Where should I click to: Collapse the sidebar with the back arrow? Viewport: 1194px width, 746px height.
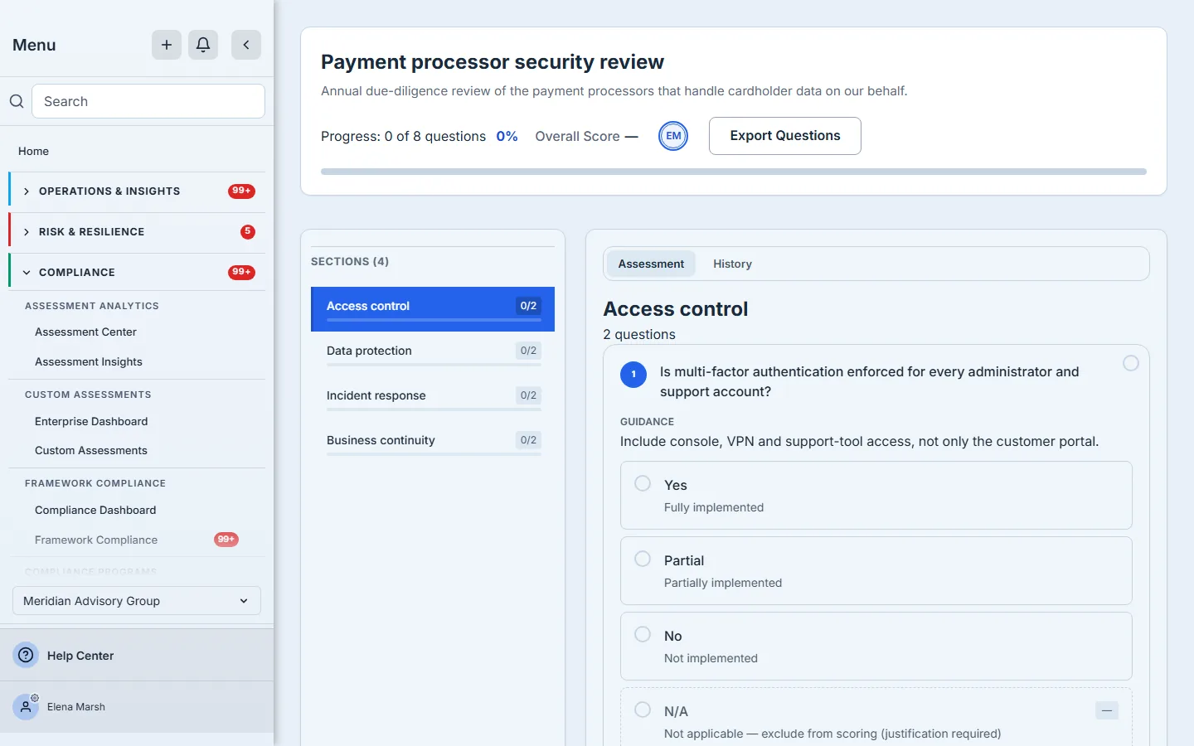[x=246, y=45]
